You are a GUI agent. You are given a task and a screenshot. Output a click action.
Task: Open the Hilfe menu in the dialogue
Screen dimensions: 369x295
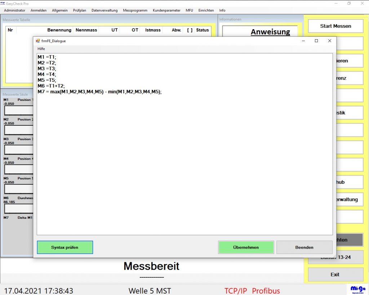(41, 49)
